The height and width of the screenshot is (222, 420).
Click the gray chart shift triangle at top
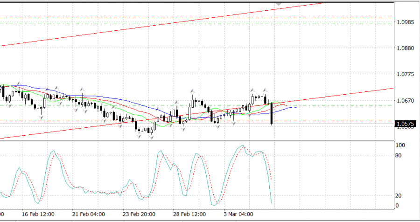tap(279, 4)
